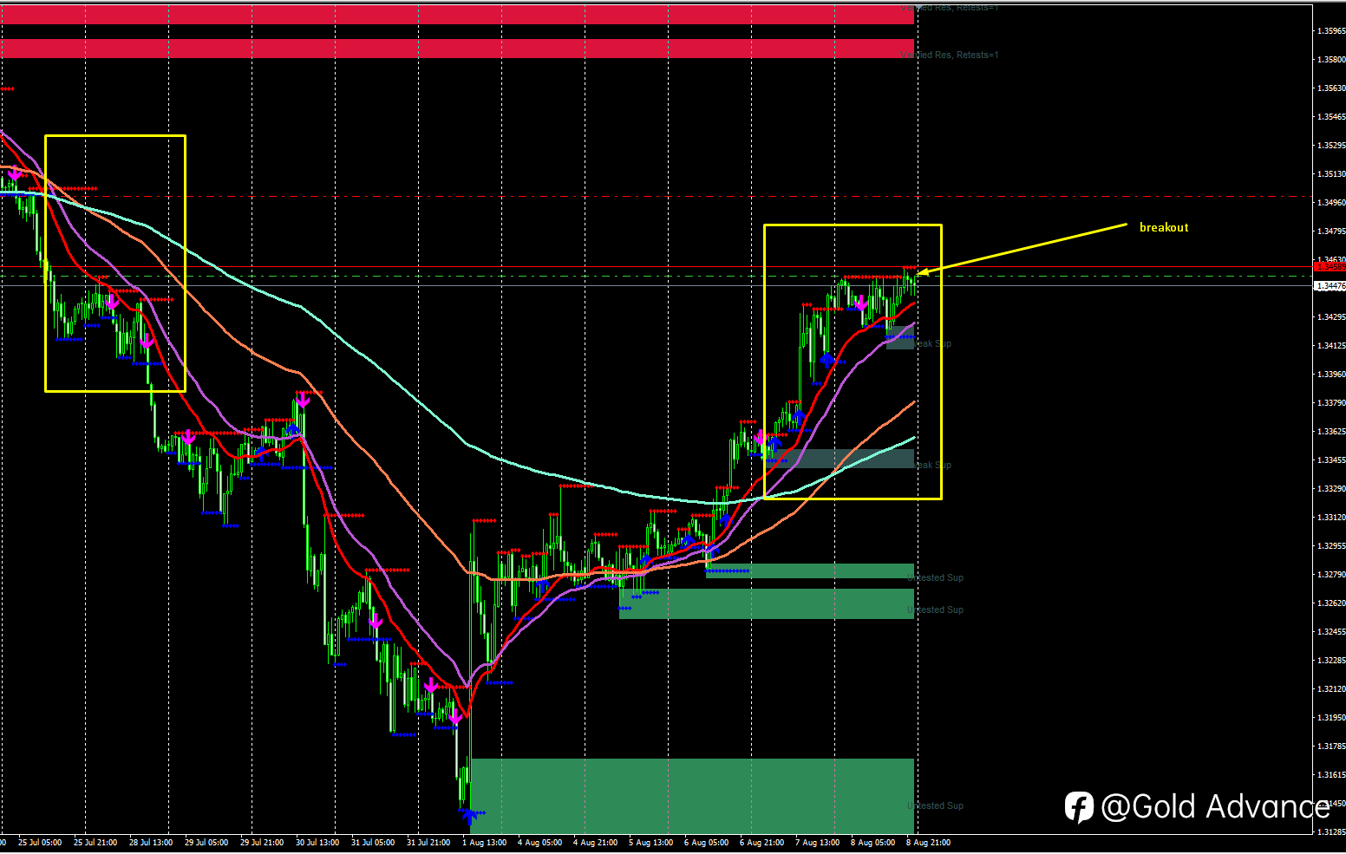1346x854 pixels.
Task: Click the 6 Aug 05:00 time label
Action: click(706, 843)
